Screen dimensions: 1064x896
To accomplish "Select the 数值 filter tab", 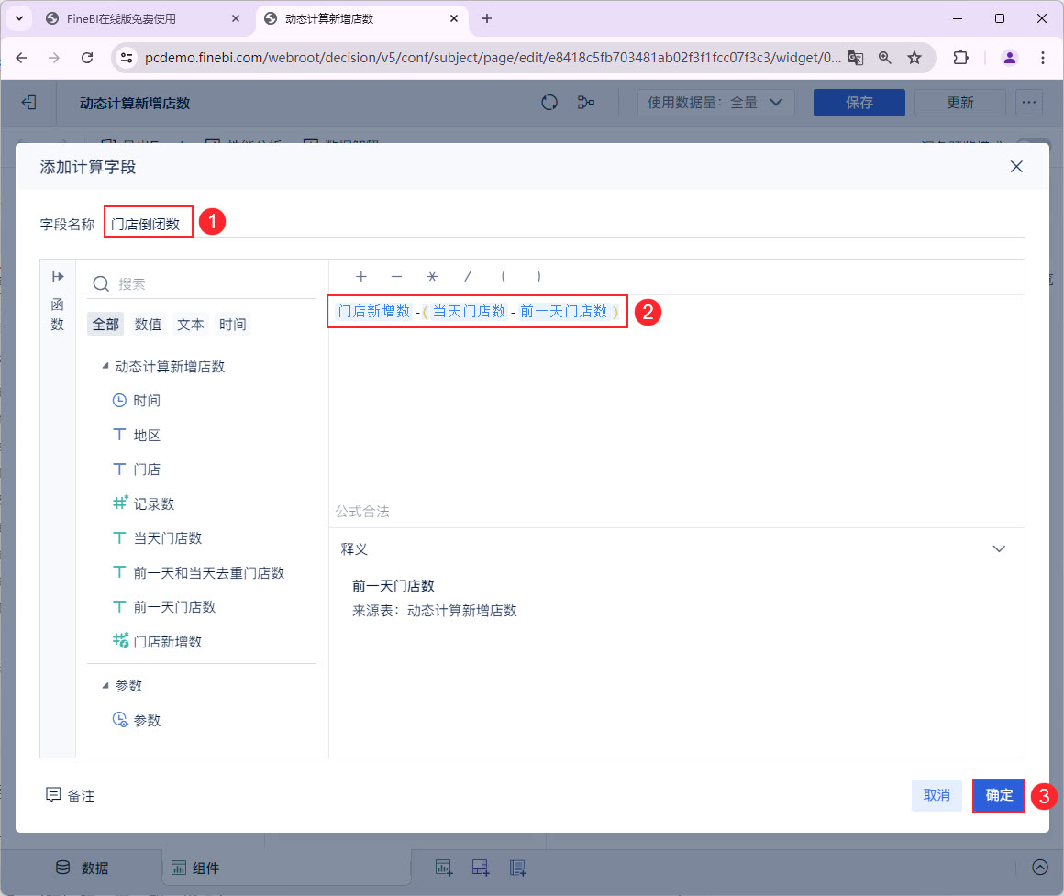I will pos(148,325).
